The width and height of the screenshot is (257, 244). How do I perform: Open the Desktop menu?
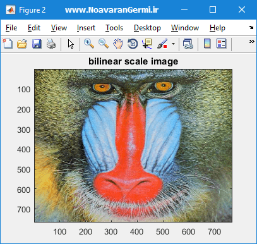pos(147,28)
